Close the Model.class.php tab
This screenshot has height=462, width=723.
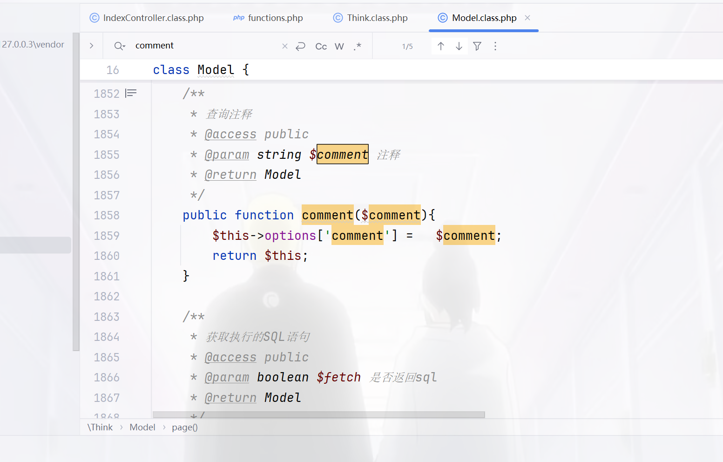coord(527,18)
